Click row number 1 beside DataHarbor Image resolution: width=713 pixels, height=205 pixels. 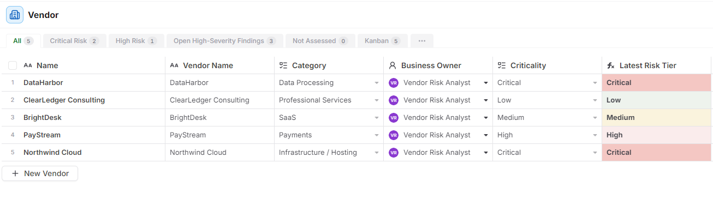(x=13, y=83)
